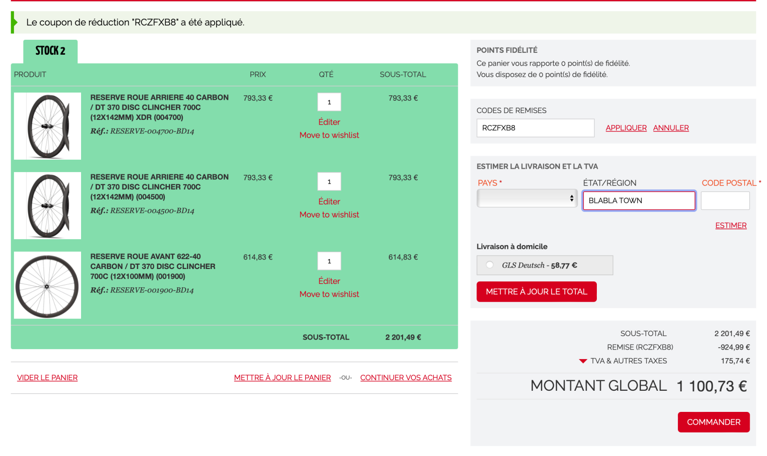Click Éditer for the front wheel item
The height and width of the screenshot is (456, 767).
click(329, 281)
